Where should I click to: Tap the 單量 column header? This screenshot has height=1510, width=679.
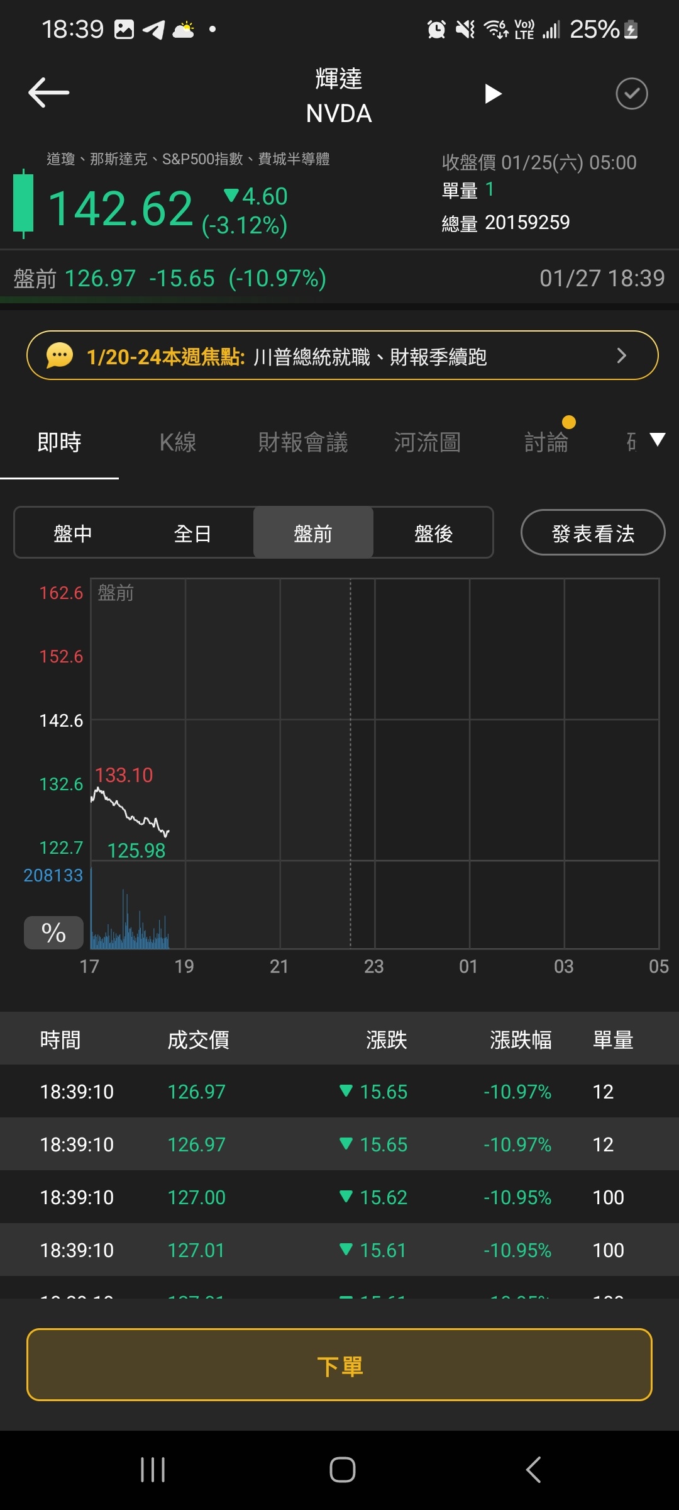(613, 1040)
